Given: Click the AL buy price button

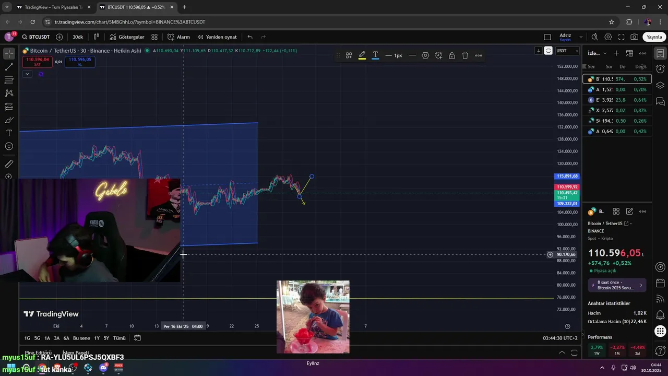Looking at the screenshot, I should [x=79, y=62].
